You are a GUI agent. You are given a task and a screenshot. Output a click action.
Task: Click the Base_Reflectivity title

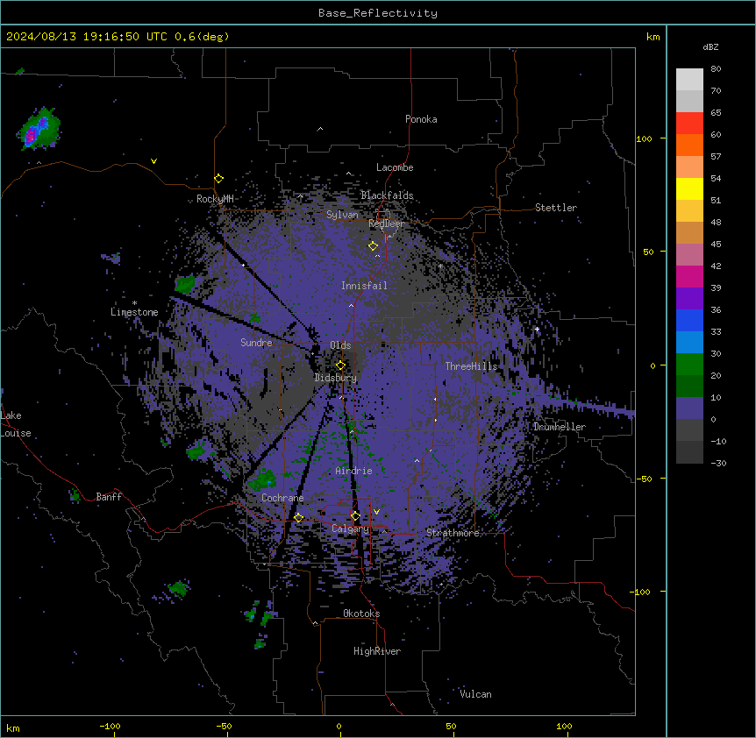tap(378, 13)
